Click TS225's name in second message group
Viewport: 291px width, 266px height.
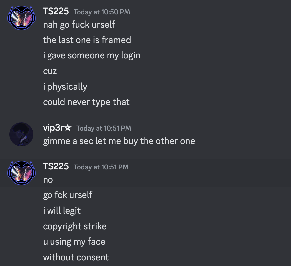tap(56, 166)
